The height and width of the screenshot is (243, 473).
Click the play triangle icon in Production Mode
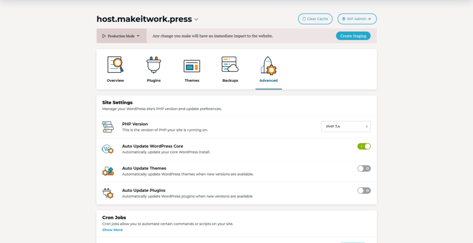pos(104,36)
